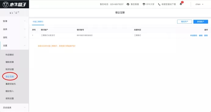This screenshot has width=211, height=112.
Task: Click the 序号 column header
Action: 34,30
